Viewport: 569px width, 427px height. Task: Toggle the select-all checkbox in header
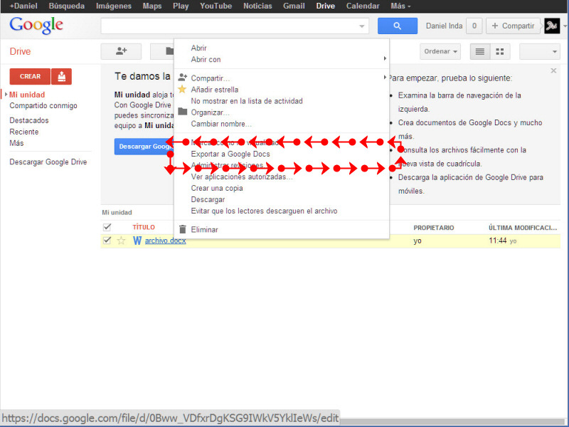pos(107,227)
